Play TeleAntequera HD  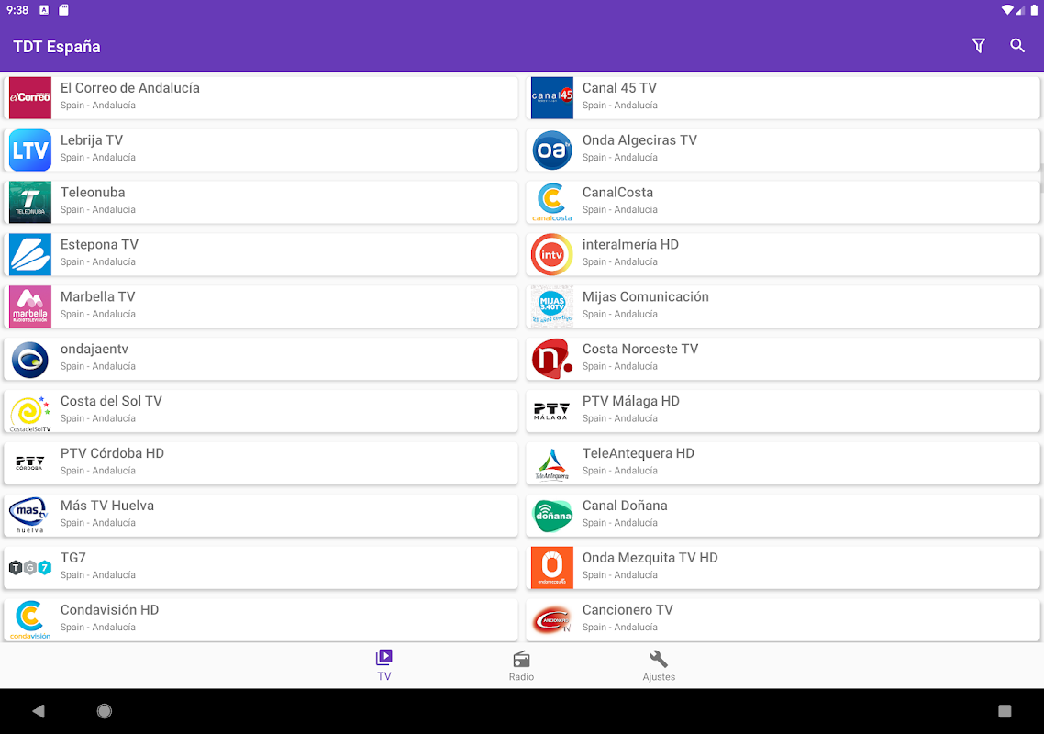[783, 463]
